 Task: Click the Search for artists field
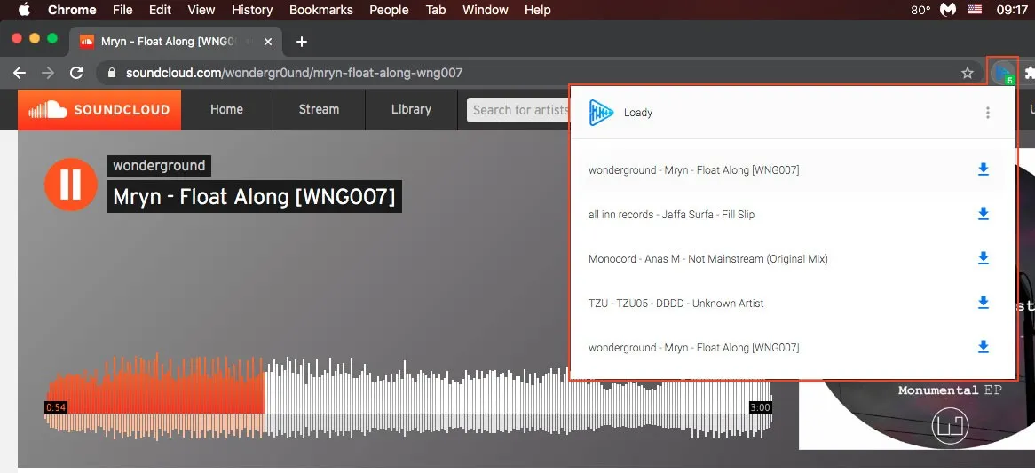click(x=518, y=109)
